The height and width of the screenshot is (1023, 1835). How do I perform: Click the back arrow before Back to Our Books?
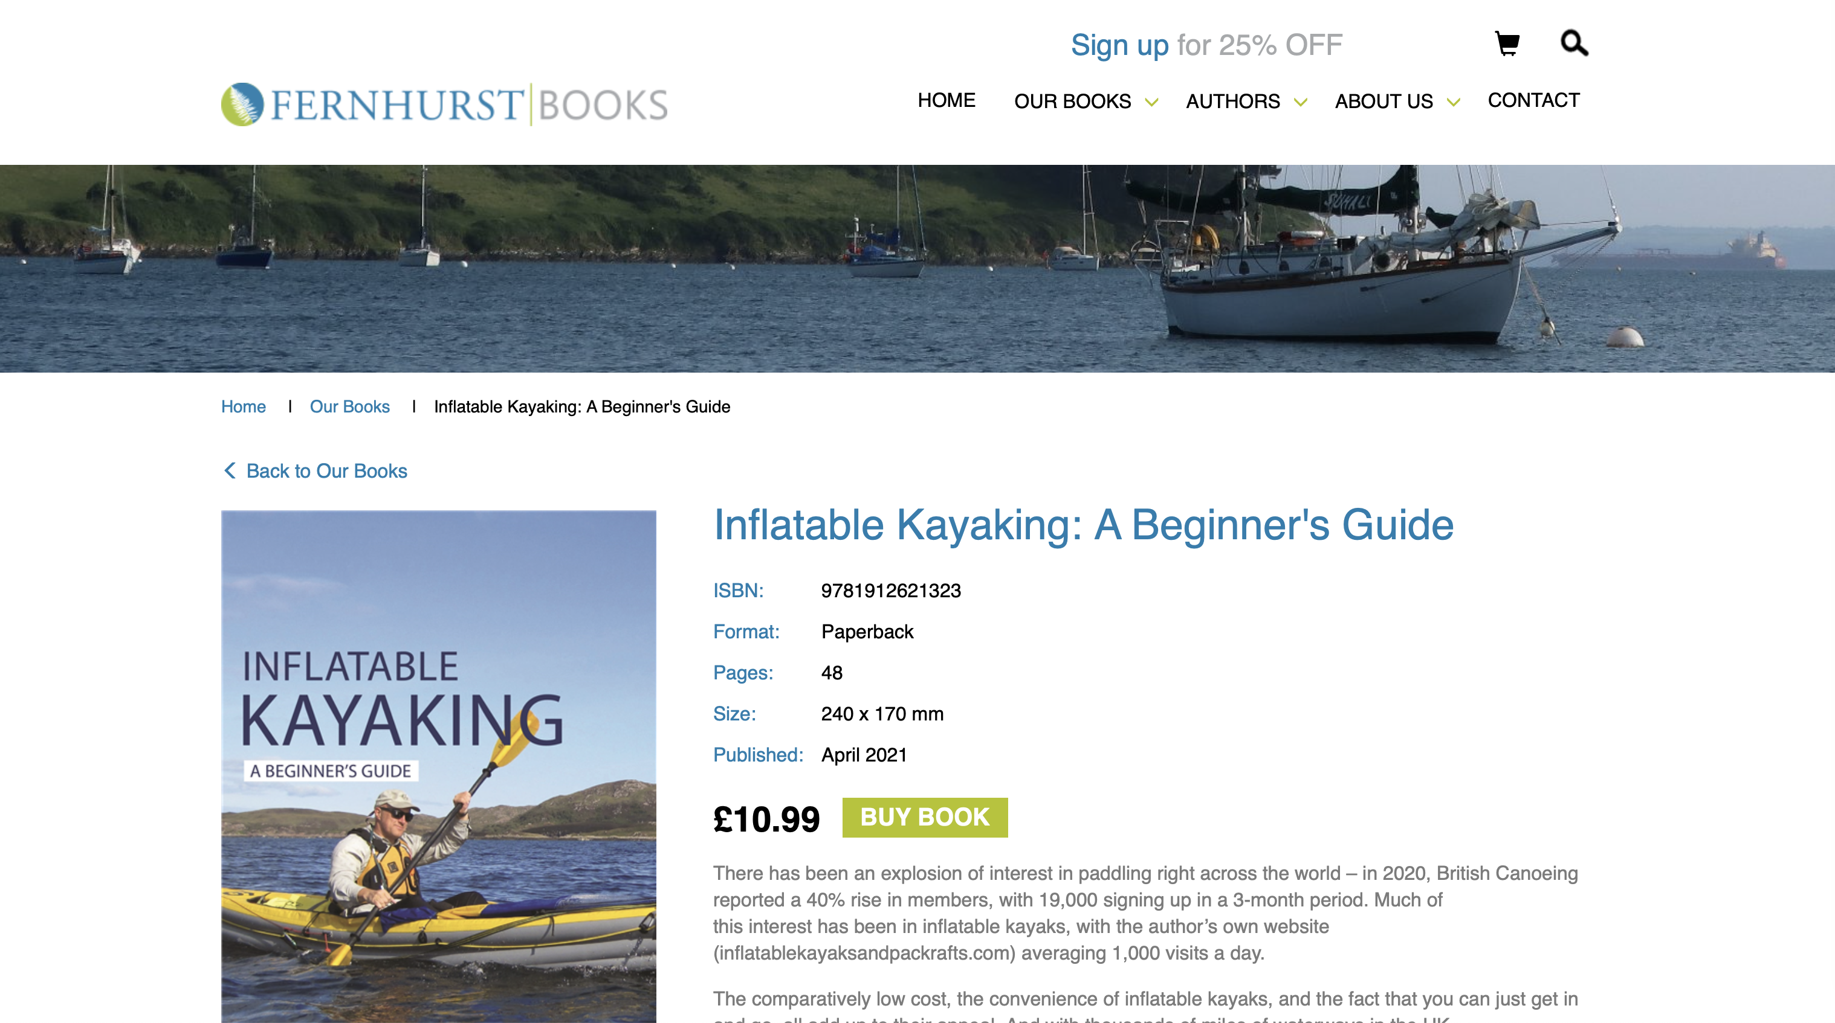(x=230, y=470)
